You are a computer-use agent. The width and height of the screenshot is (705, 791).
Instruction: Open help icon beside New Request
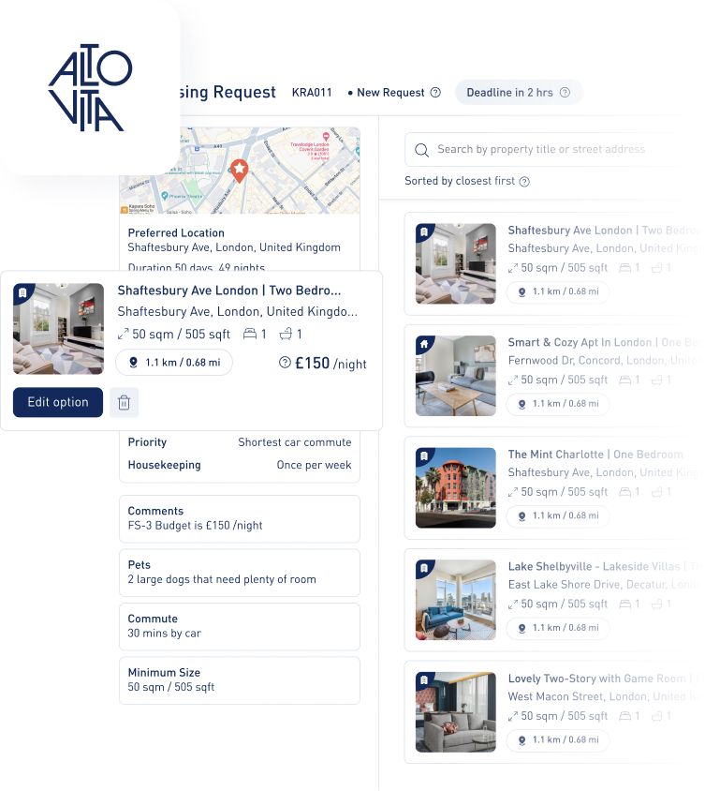point(435,93)
